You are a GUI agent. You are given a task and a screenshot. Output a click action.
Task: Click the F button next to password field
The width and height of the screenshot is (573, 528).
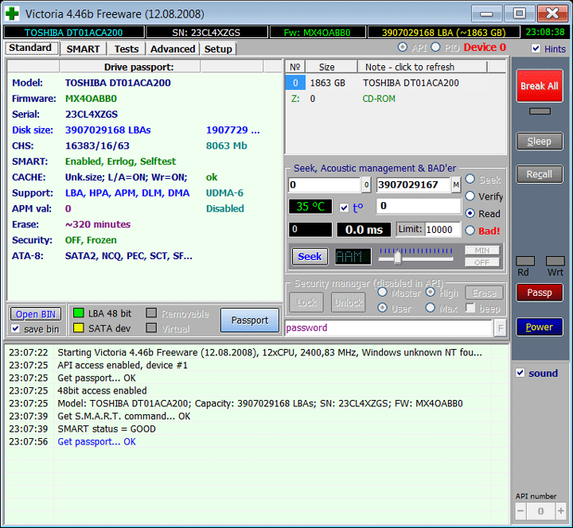pyautogui.click(x=501, y=328)
